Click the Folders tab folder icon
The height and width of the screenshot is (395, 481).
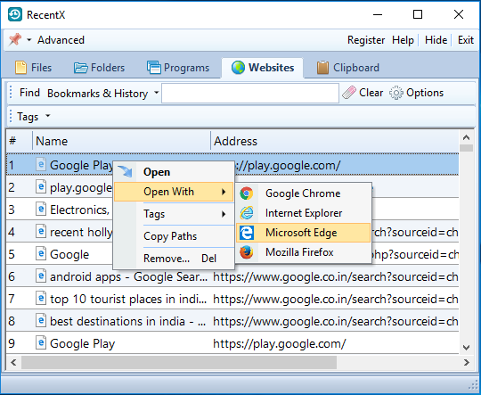pos(81,68)
